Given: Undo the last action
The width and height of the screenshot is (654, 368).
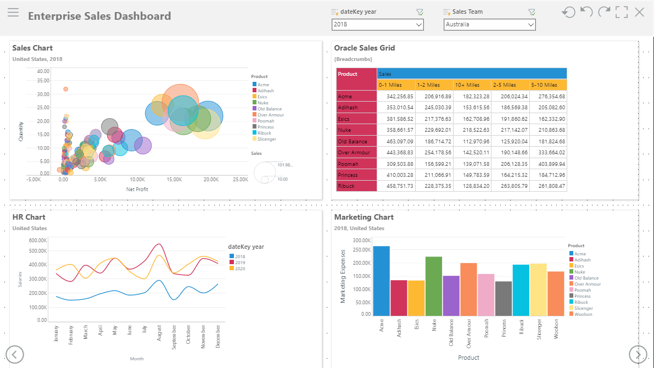Looking at the screenshot, I should (x=586, y=12).
